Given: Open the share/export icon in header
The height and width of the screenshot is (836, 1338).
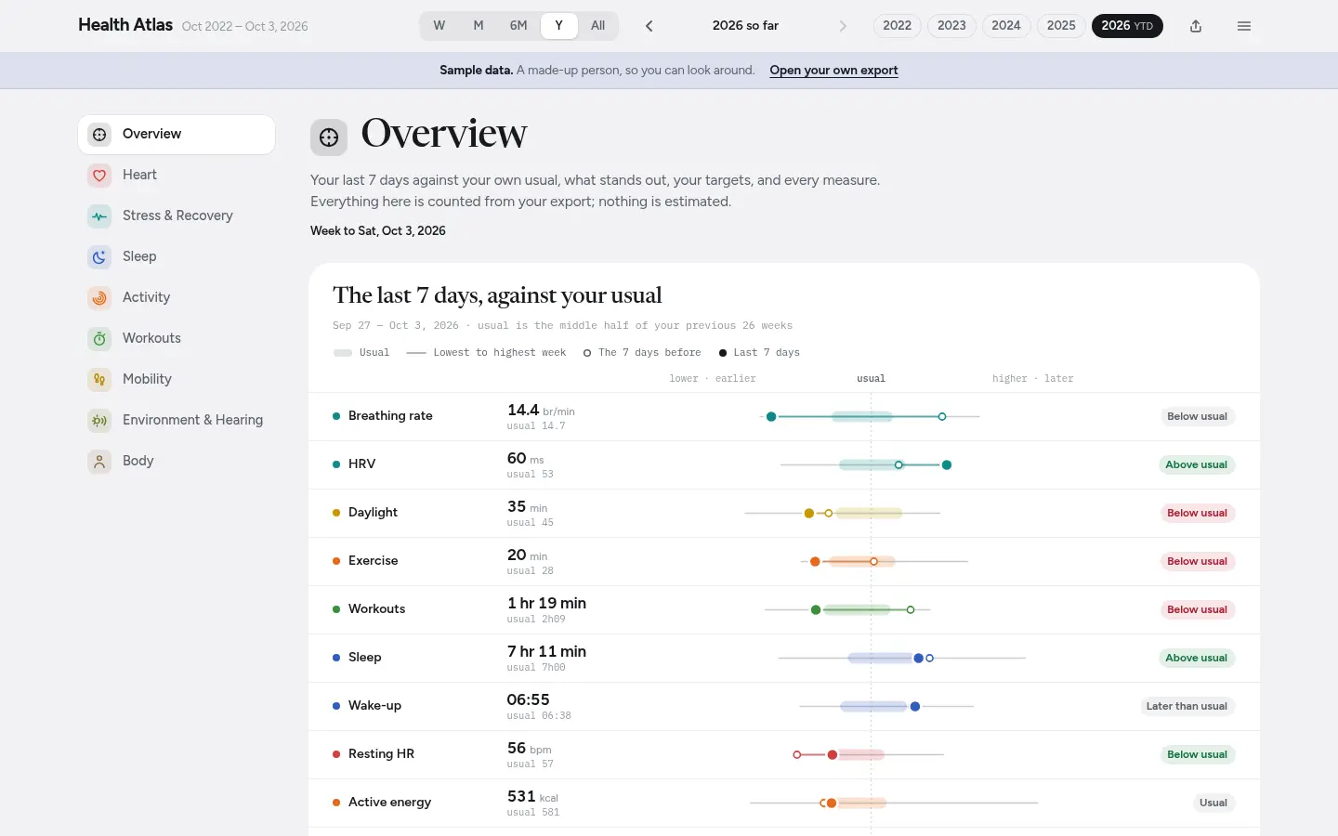Looking at the screenshot, I should coord(1196,26).
